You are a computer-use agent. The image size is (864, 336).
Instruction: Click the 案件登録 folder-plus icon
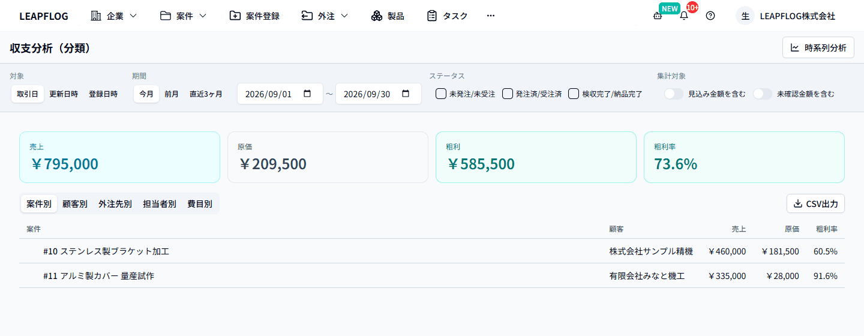pyautogui.click(x=235, y=16)
